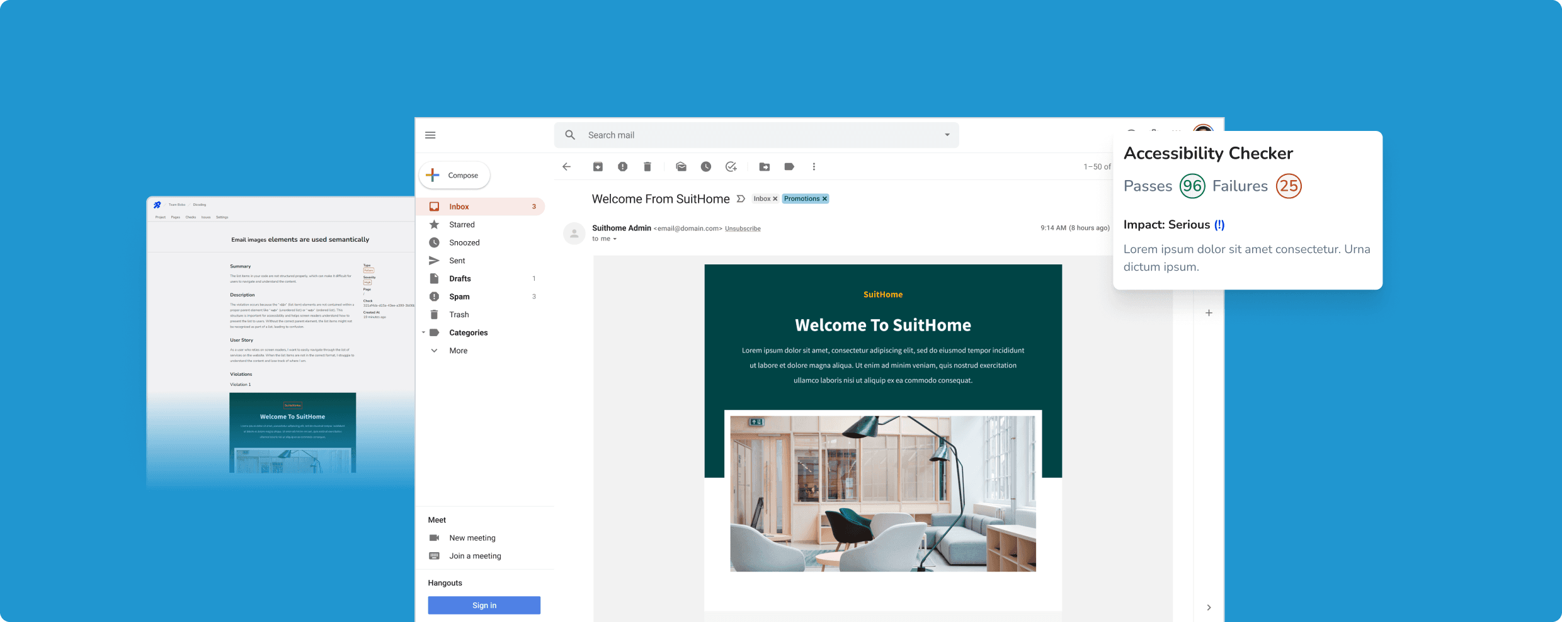Open the label tag icon
The width and height of the screenshot is (1562, 622).
pos(789,167)
